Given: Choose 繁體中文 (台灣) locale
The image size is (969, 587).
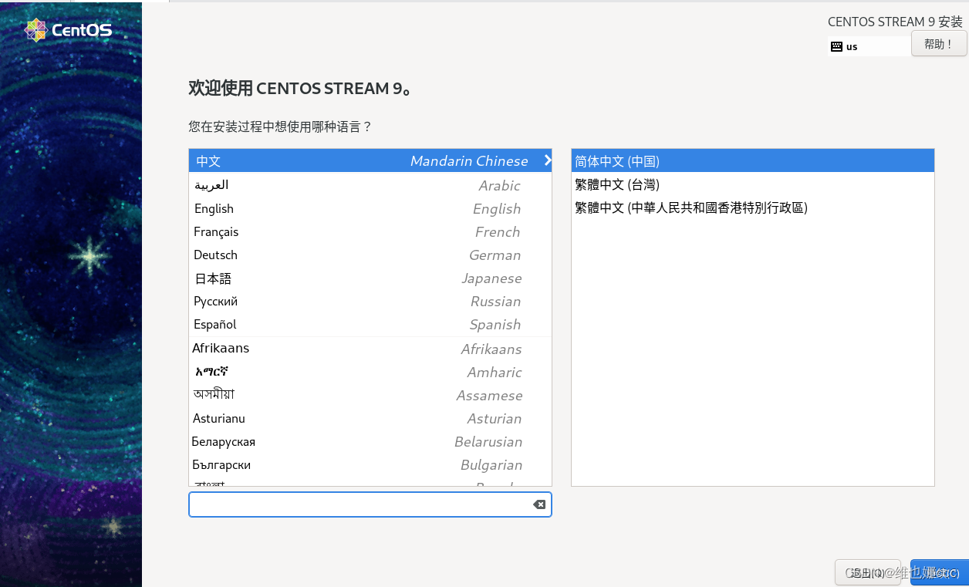Looking at the screenshot, I should click(694, 184).
